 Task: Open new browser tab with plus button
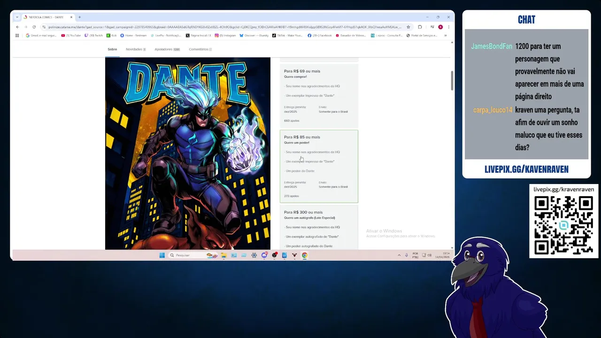(x=79, y=17)
